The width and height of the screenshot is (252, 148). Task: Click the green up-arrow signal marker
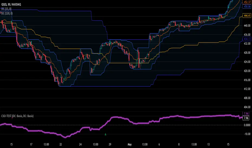pos(105,134)
